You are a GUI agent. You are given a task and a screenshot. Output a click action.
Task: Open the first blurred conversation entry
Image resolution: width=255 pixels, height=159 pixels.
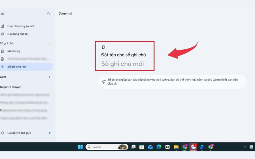pos(25,95)
